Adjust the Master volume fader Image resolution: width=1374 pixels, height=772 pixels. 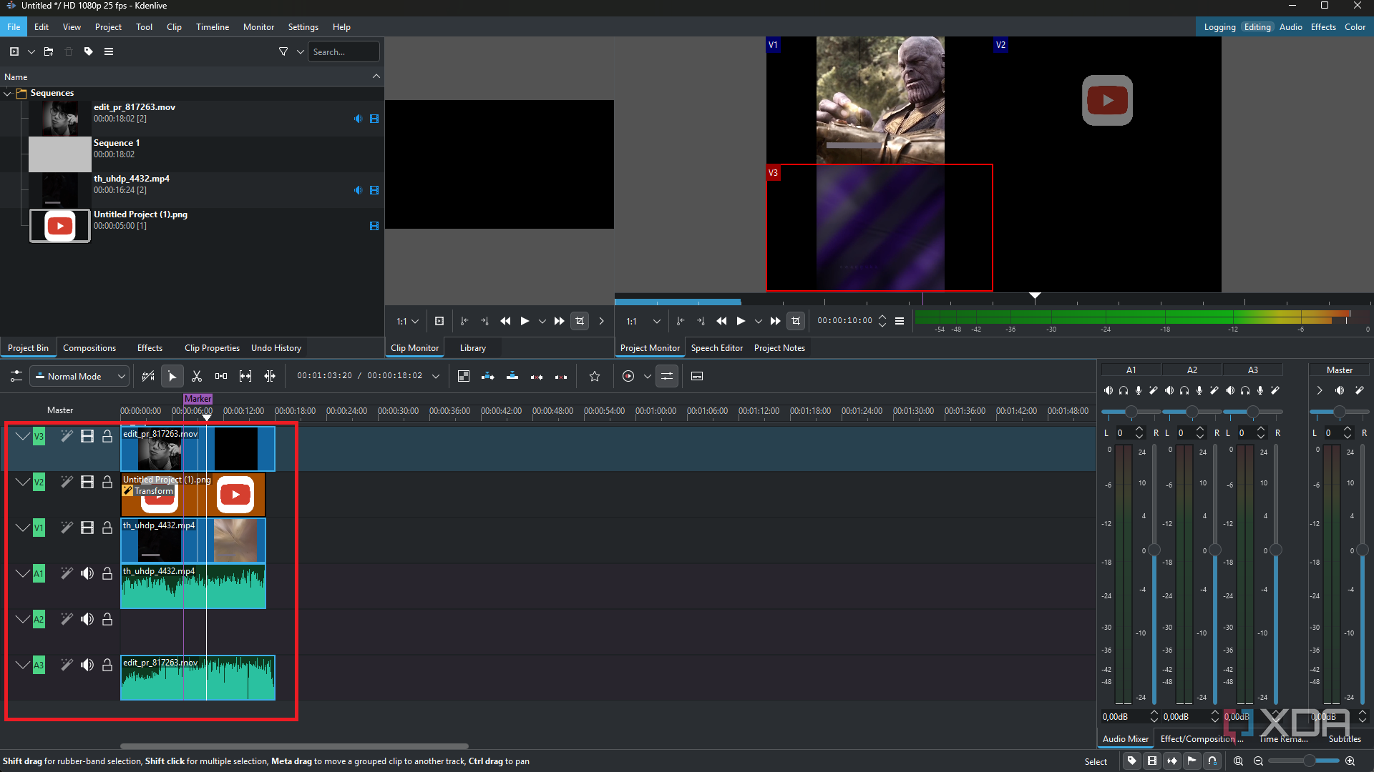[x=1362, y=550]
